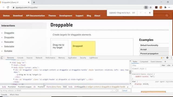Switch to the Performance tab
The height and width of the screenshot is (97, 173).
pos(50,58)
